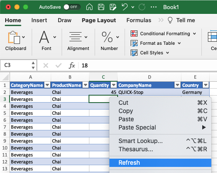Click the fx Insert Function icon
Viewport: 217px width, 173px height.
click(x=72, y=65)
